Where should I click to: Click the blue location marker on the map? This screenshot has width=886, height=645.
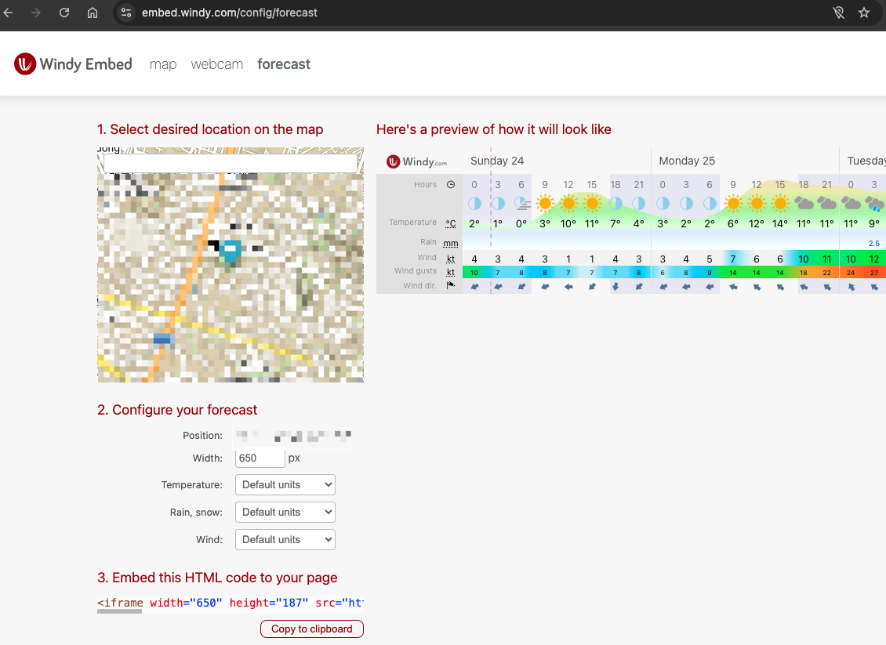click(230, 251)
